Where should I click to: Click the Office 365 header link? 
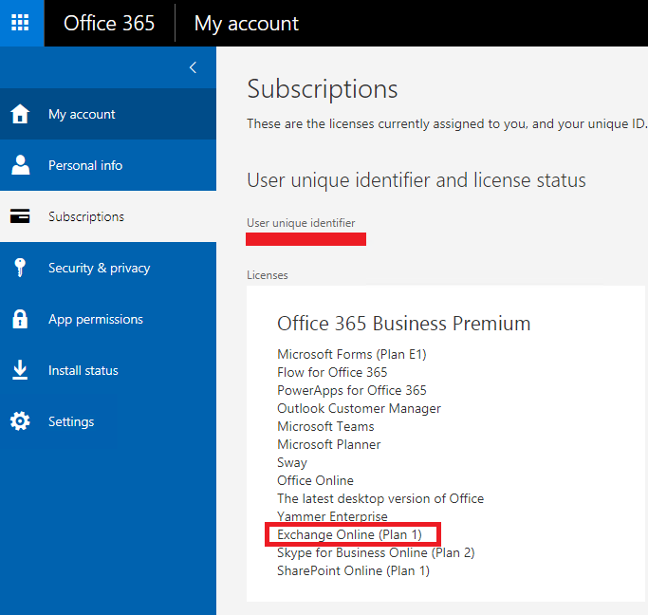(x=109, y=23)
